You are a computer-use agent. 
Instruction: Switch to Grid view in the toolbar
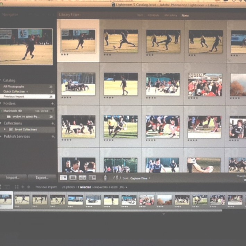(63, 178)
